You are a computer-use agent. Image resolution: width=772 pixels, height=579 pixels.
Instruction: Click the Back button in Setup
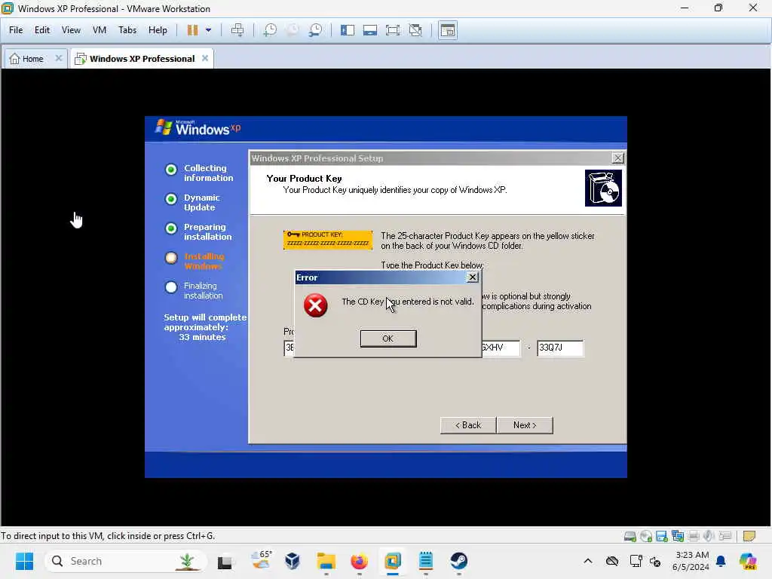[x=467, y=425]
